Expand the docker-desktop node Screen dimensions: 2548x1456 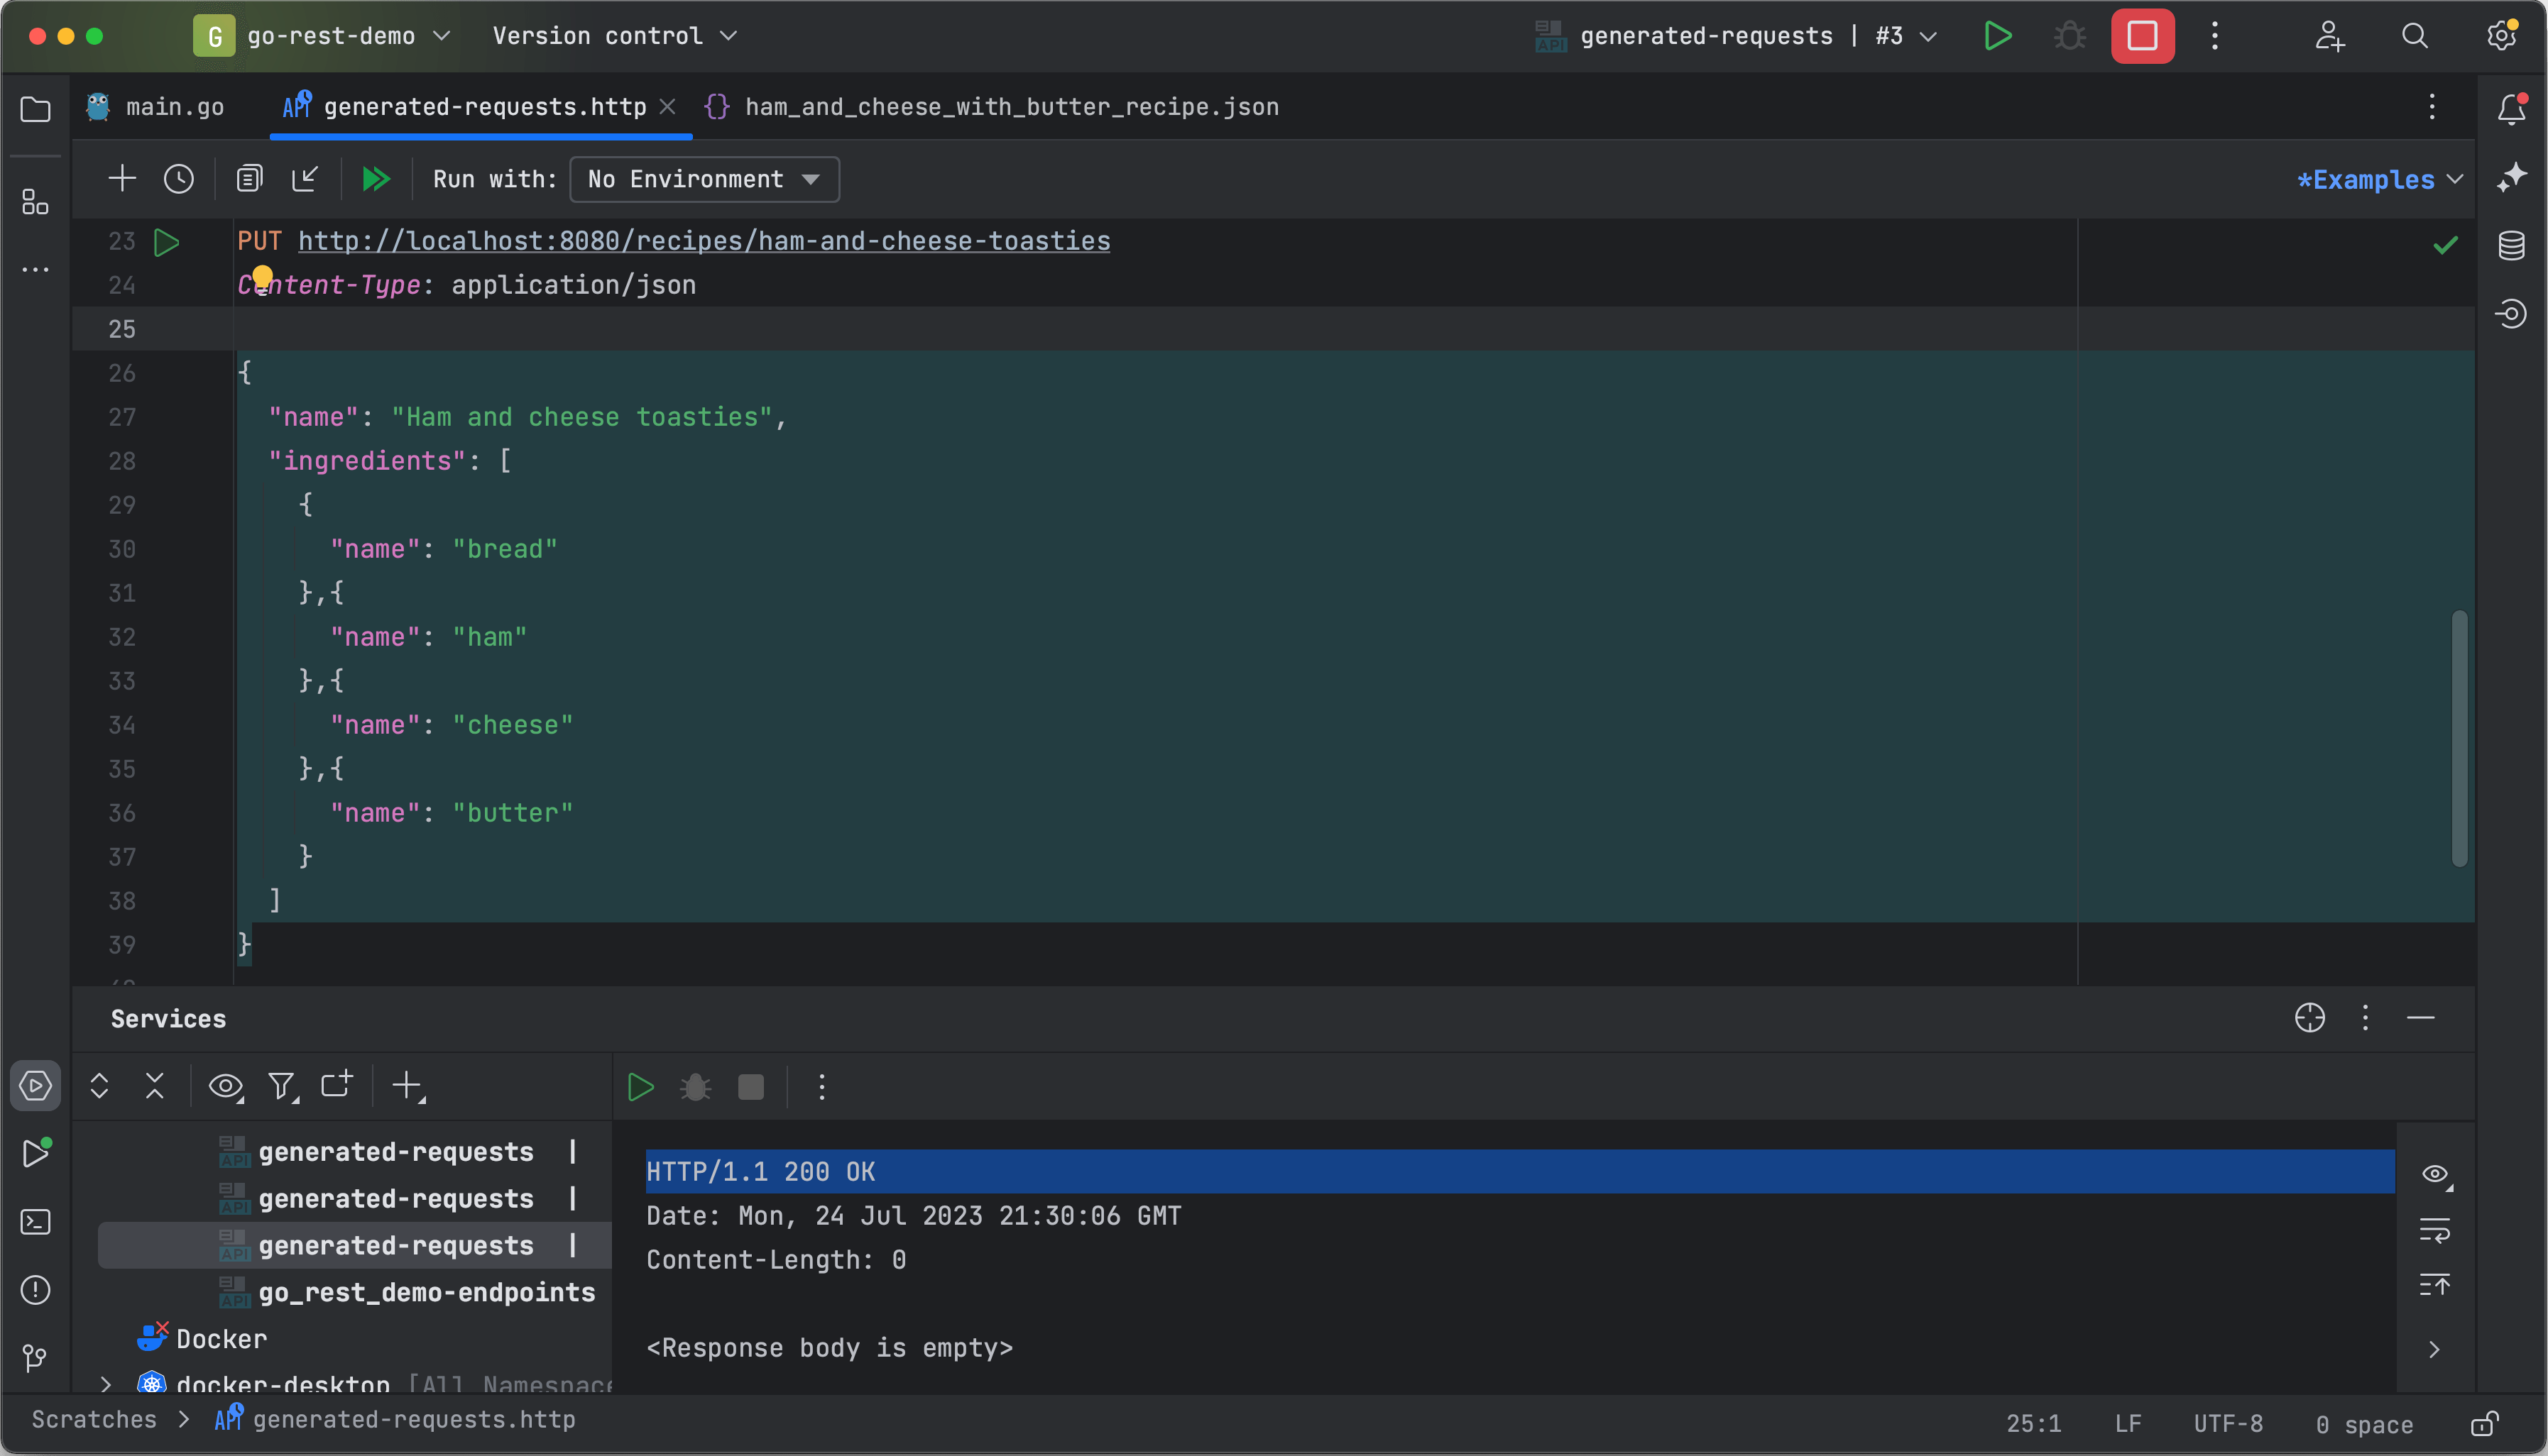coord(106,1383)
